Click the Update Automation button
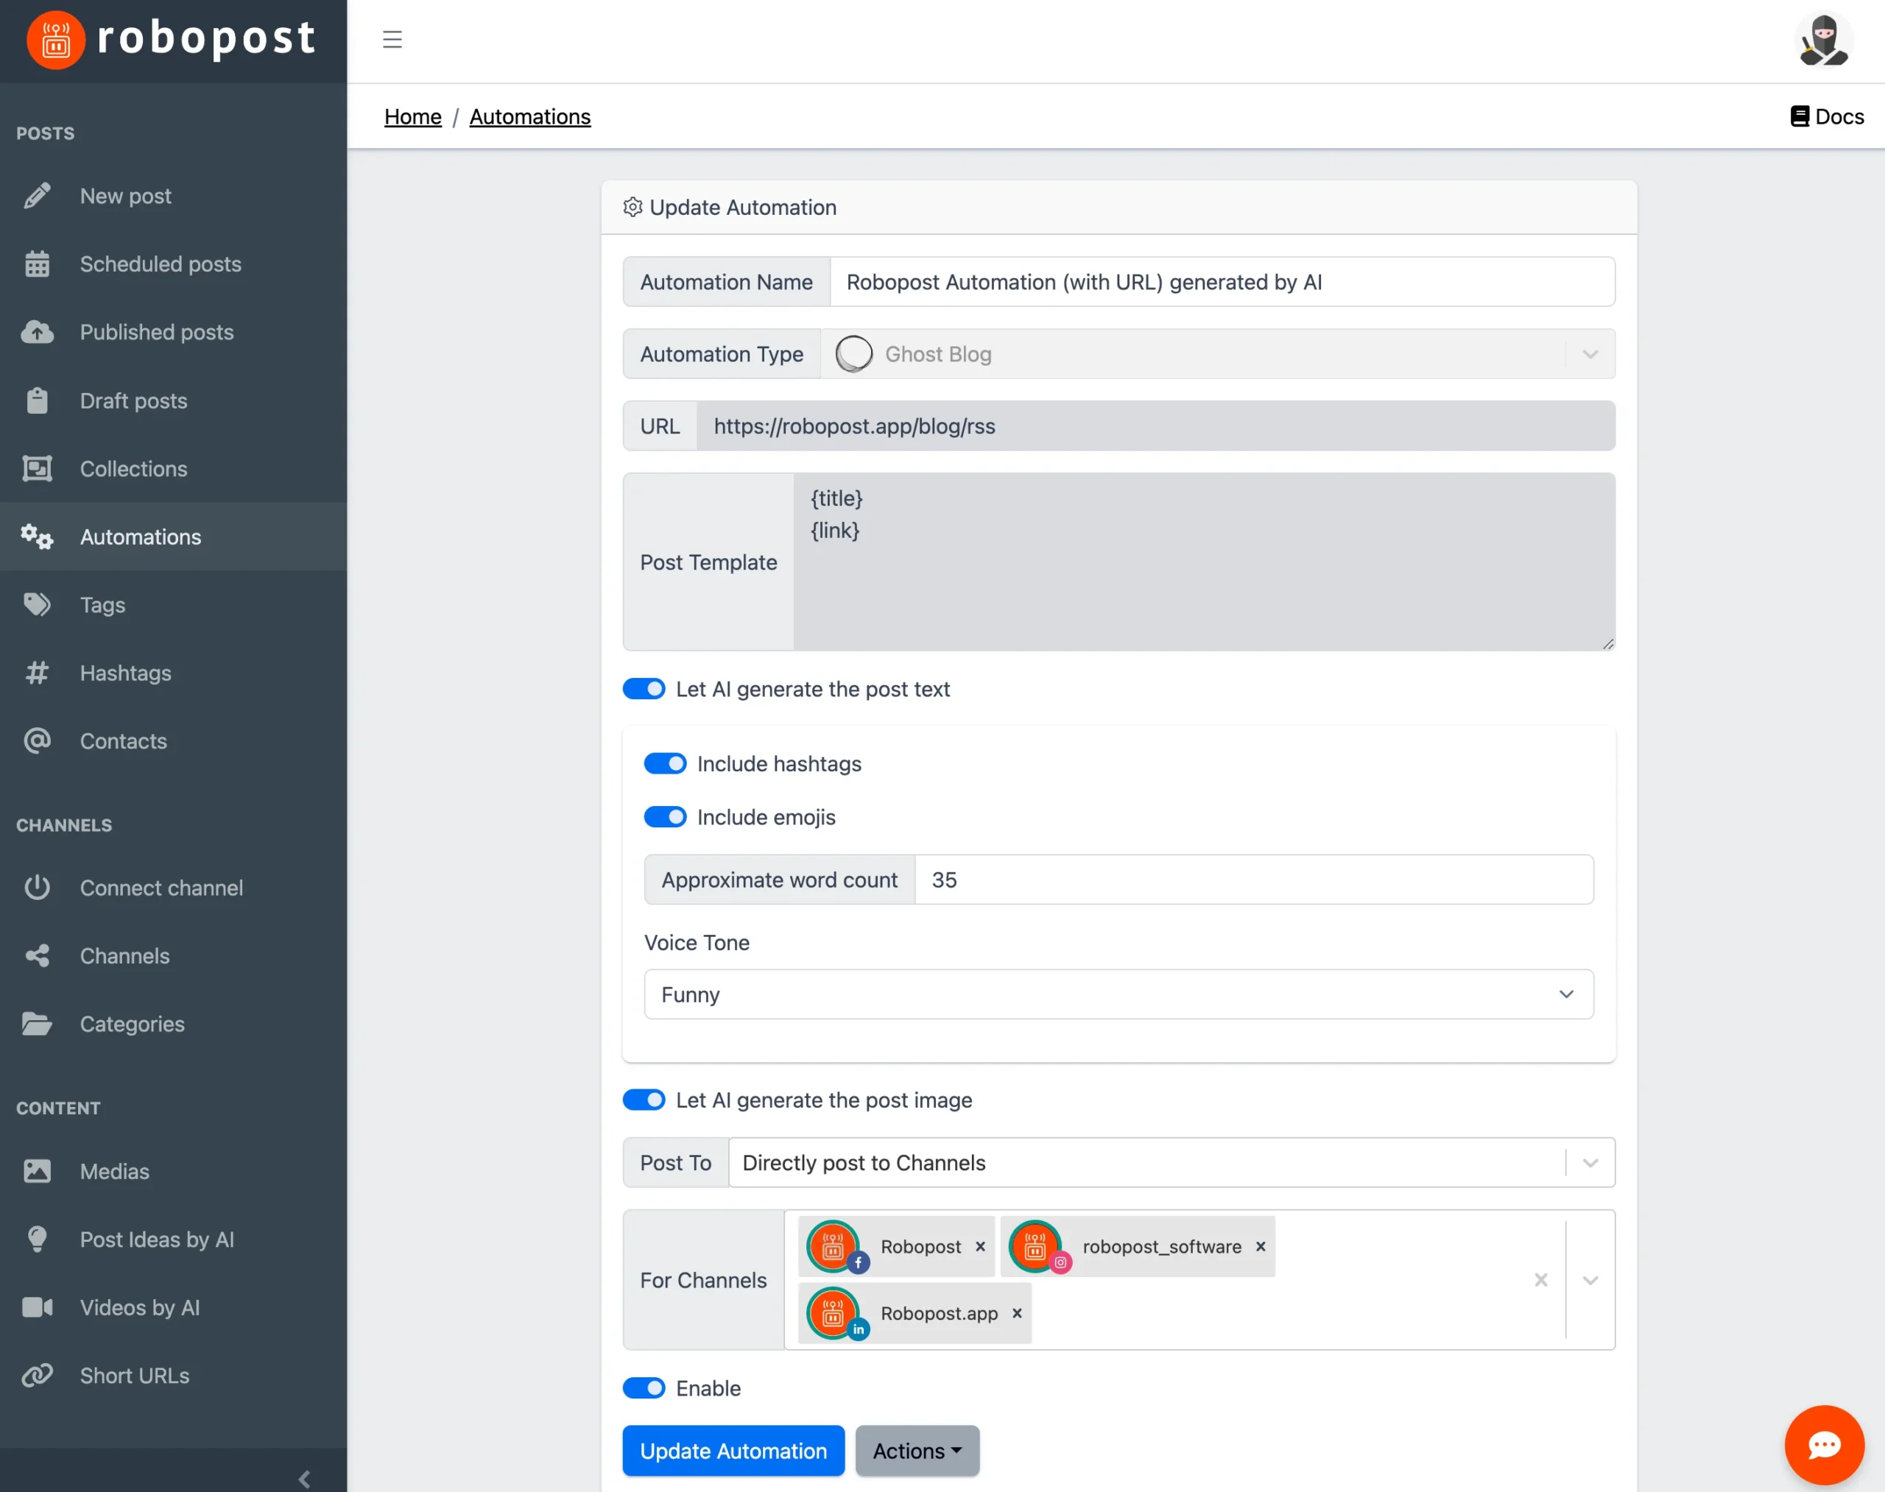Screen dimensions: 1885x1492 [x=733, y=1451]
